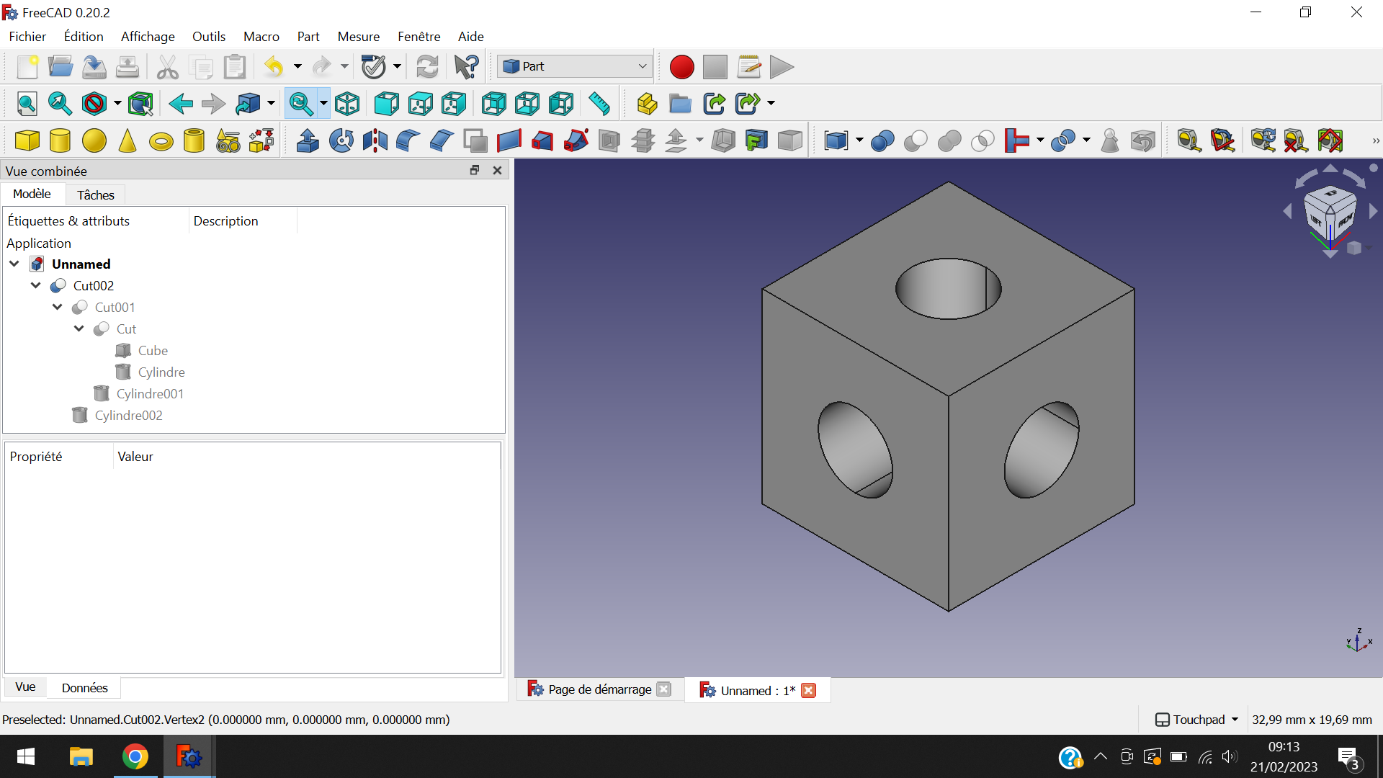
Task: Fit selection in view
Action: pyautogui.click(x=60, y=104)
